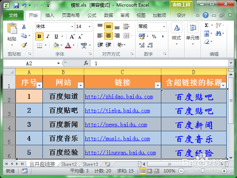Switch to Page Layout view icon
Screen dimensions: 237x178
pos(150,171)
